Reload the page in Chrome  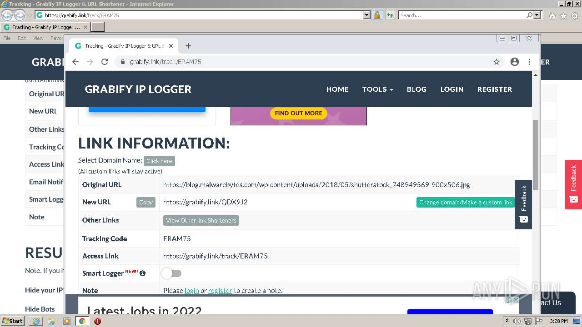pyautogui.click(x=105, y=62)
